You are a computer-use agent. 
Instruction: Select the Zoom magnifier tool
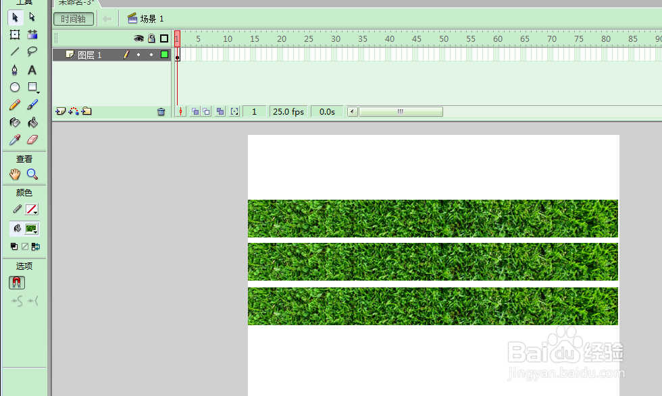32,174
